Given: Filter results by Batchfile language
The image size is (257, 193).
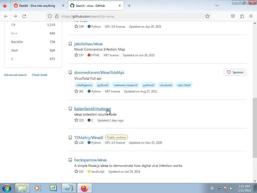Looking at the screenshot, I should coord(33,42).
